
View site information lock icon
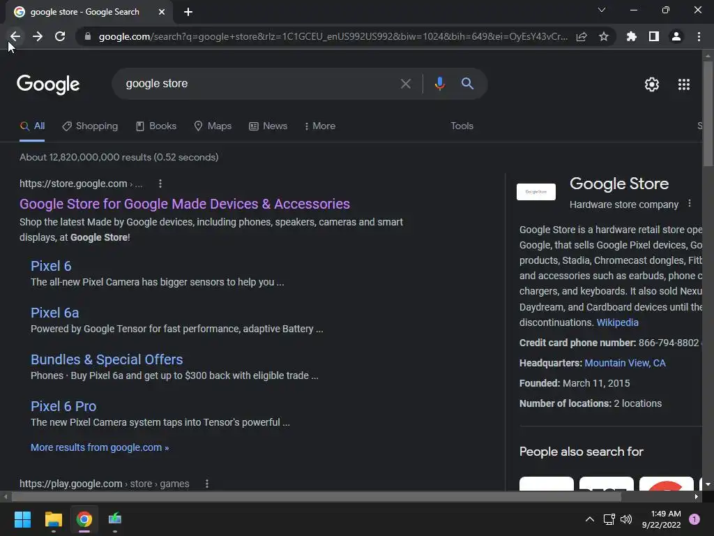87,36
